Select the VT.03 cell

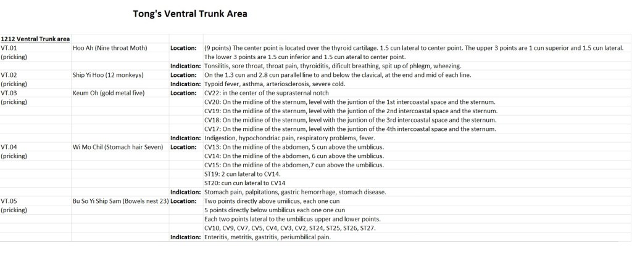(9, 93)
